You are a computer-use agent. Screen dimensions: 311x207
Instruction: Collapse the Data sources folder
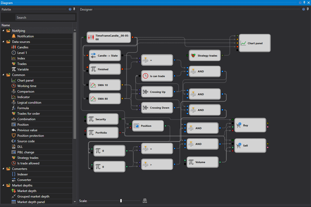click(3, 42)
